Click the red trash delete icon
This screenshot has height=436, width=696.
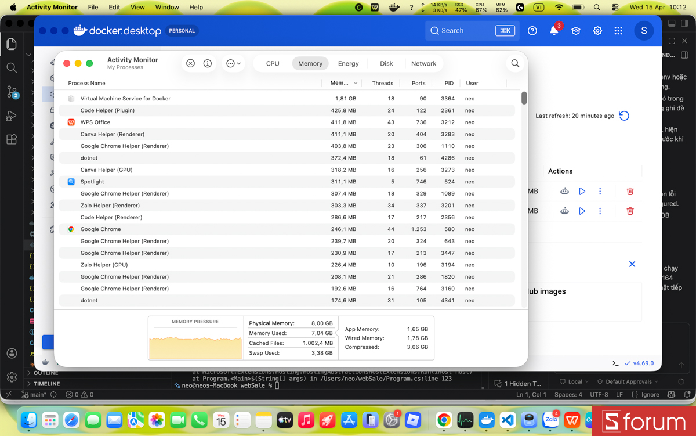(630, 191)
